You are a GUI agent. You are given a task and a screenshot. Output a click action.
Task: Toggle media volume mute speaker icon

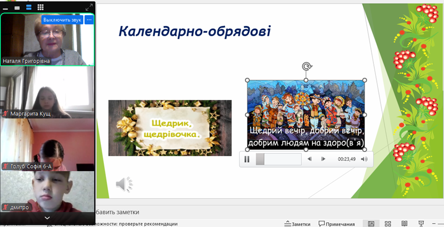pos(364,159)
